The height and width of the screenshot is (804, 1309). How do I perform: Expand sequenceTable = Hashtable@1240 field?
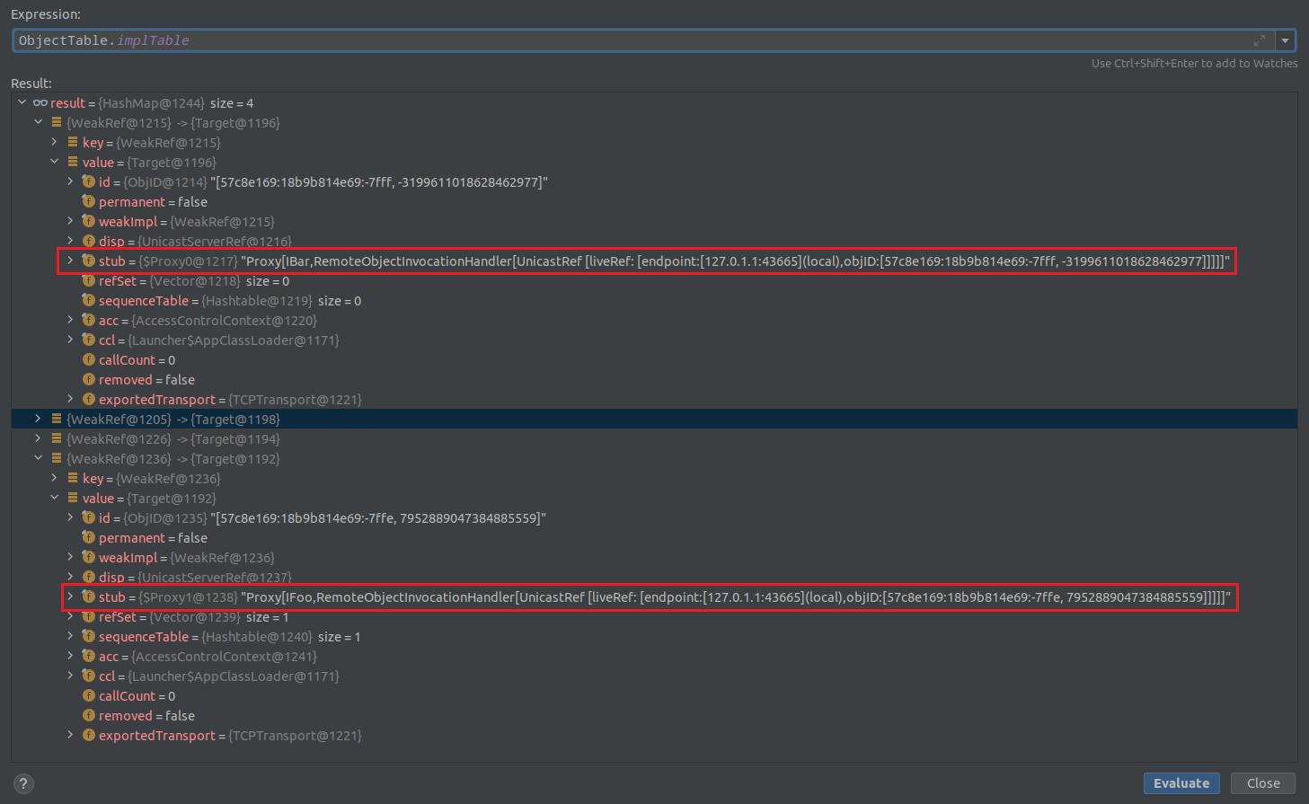point(70,636)
